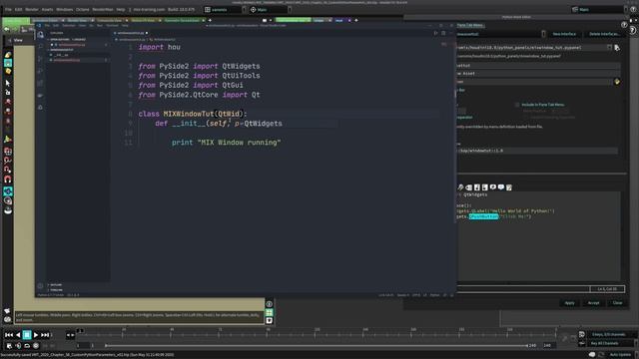The image size is (639, 359).
Task: Click the yellow icon chooser button in Python Panel Editor
Action: [x=617, y=82]
